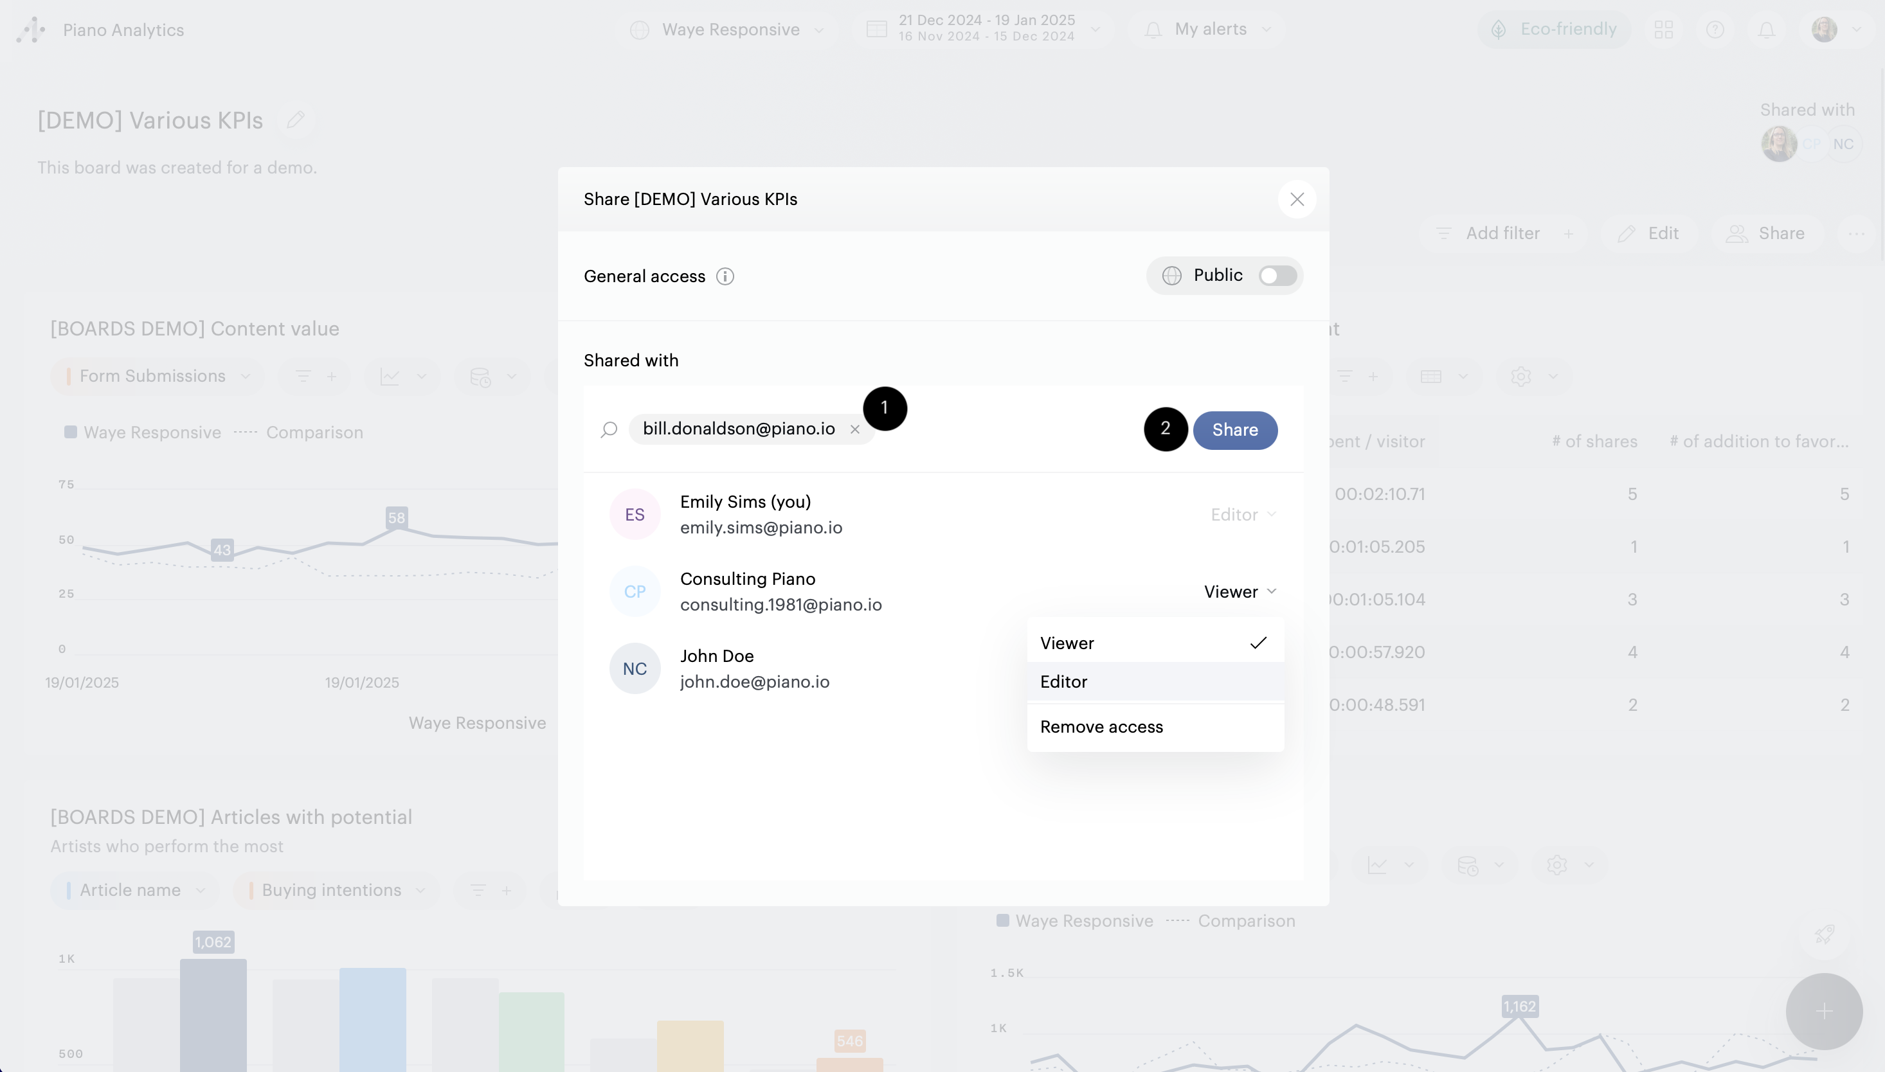Choose Remove access from the role menu
The height and width of the screenshot is (1072, 1885).
(x=1154, y=727)
